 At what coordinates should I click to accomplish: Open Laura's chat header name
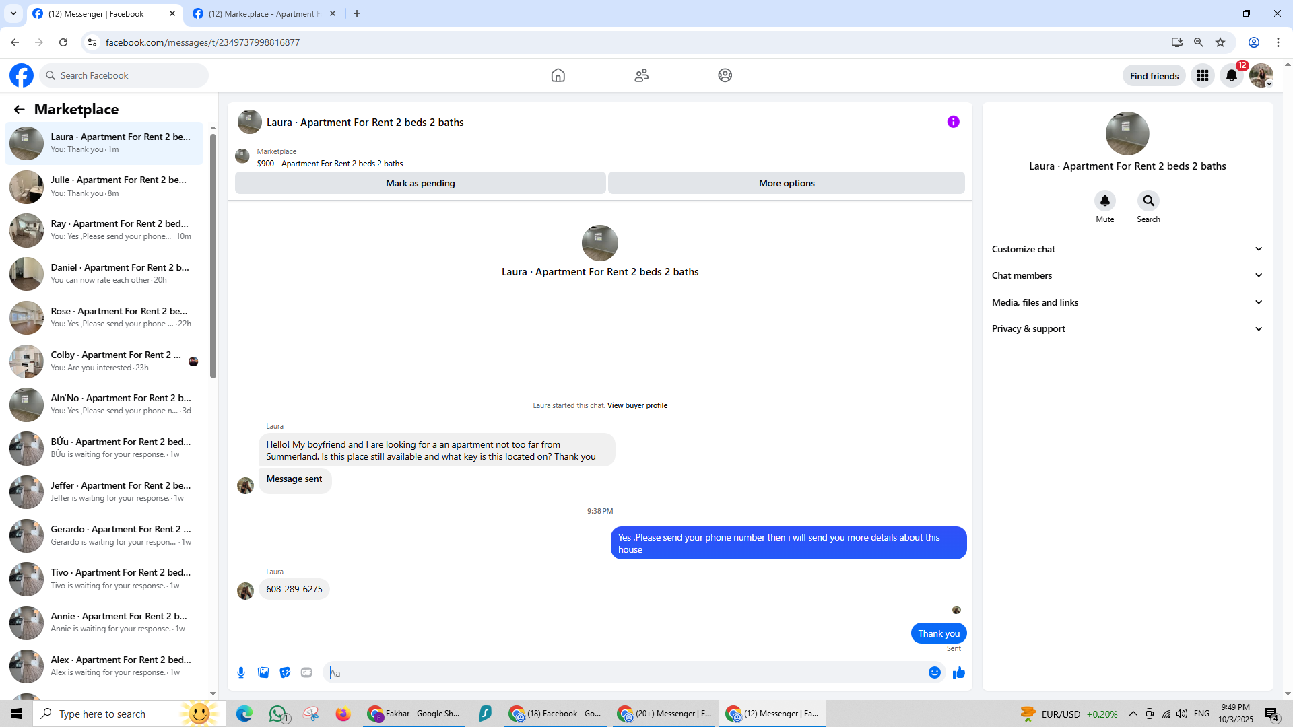pos(365,123)
